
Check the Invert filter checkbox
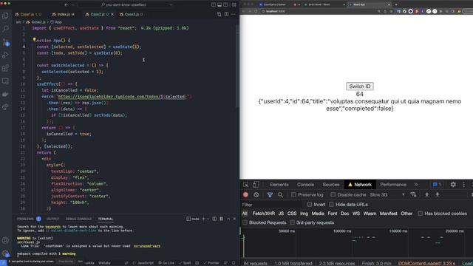pos(309,205)
